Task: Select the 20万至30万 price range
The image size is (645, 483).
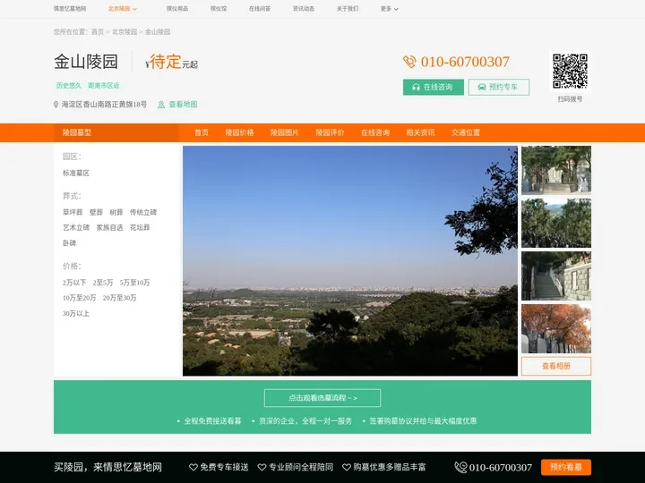Action: click(x=120, y=298)
